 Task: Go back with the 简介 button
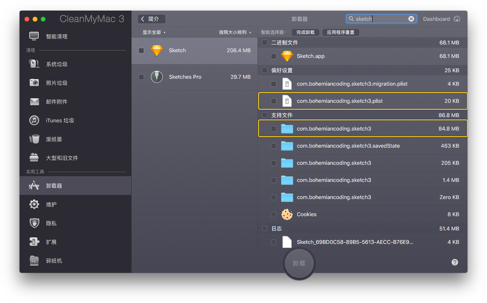151,19
